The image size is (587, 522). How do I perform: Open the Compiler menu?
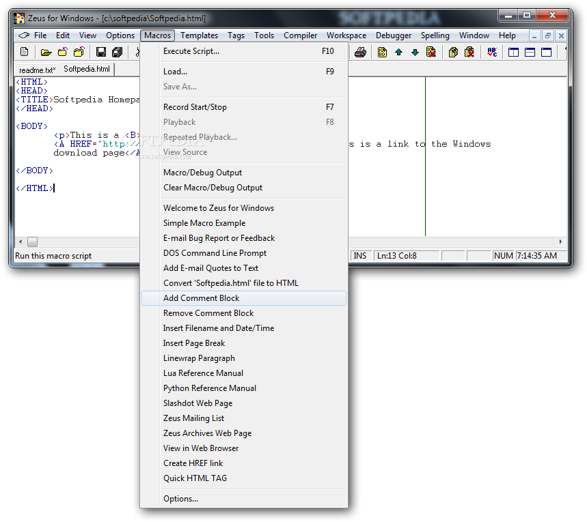[x=300, y=35]
